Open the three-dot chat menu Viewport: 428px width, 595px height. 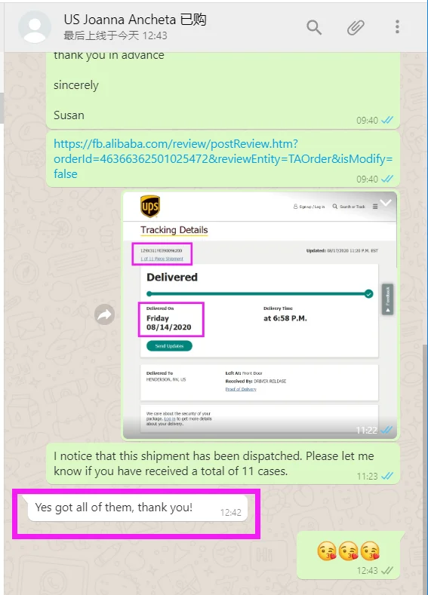(x=397, y=27)
